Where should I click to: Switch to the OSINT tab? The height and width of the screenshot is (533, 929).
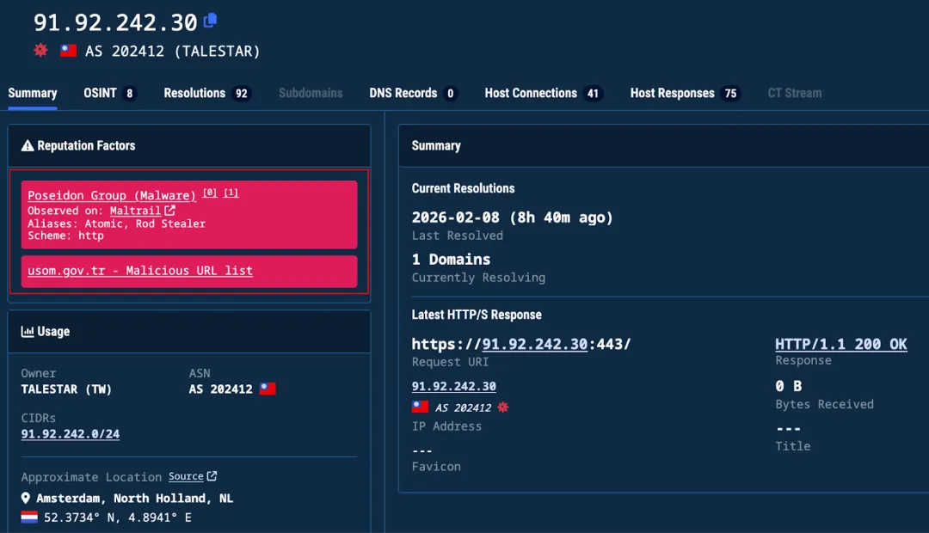[101, 93]
